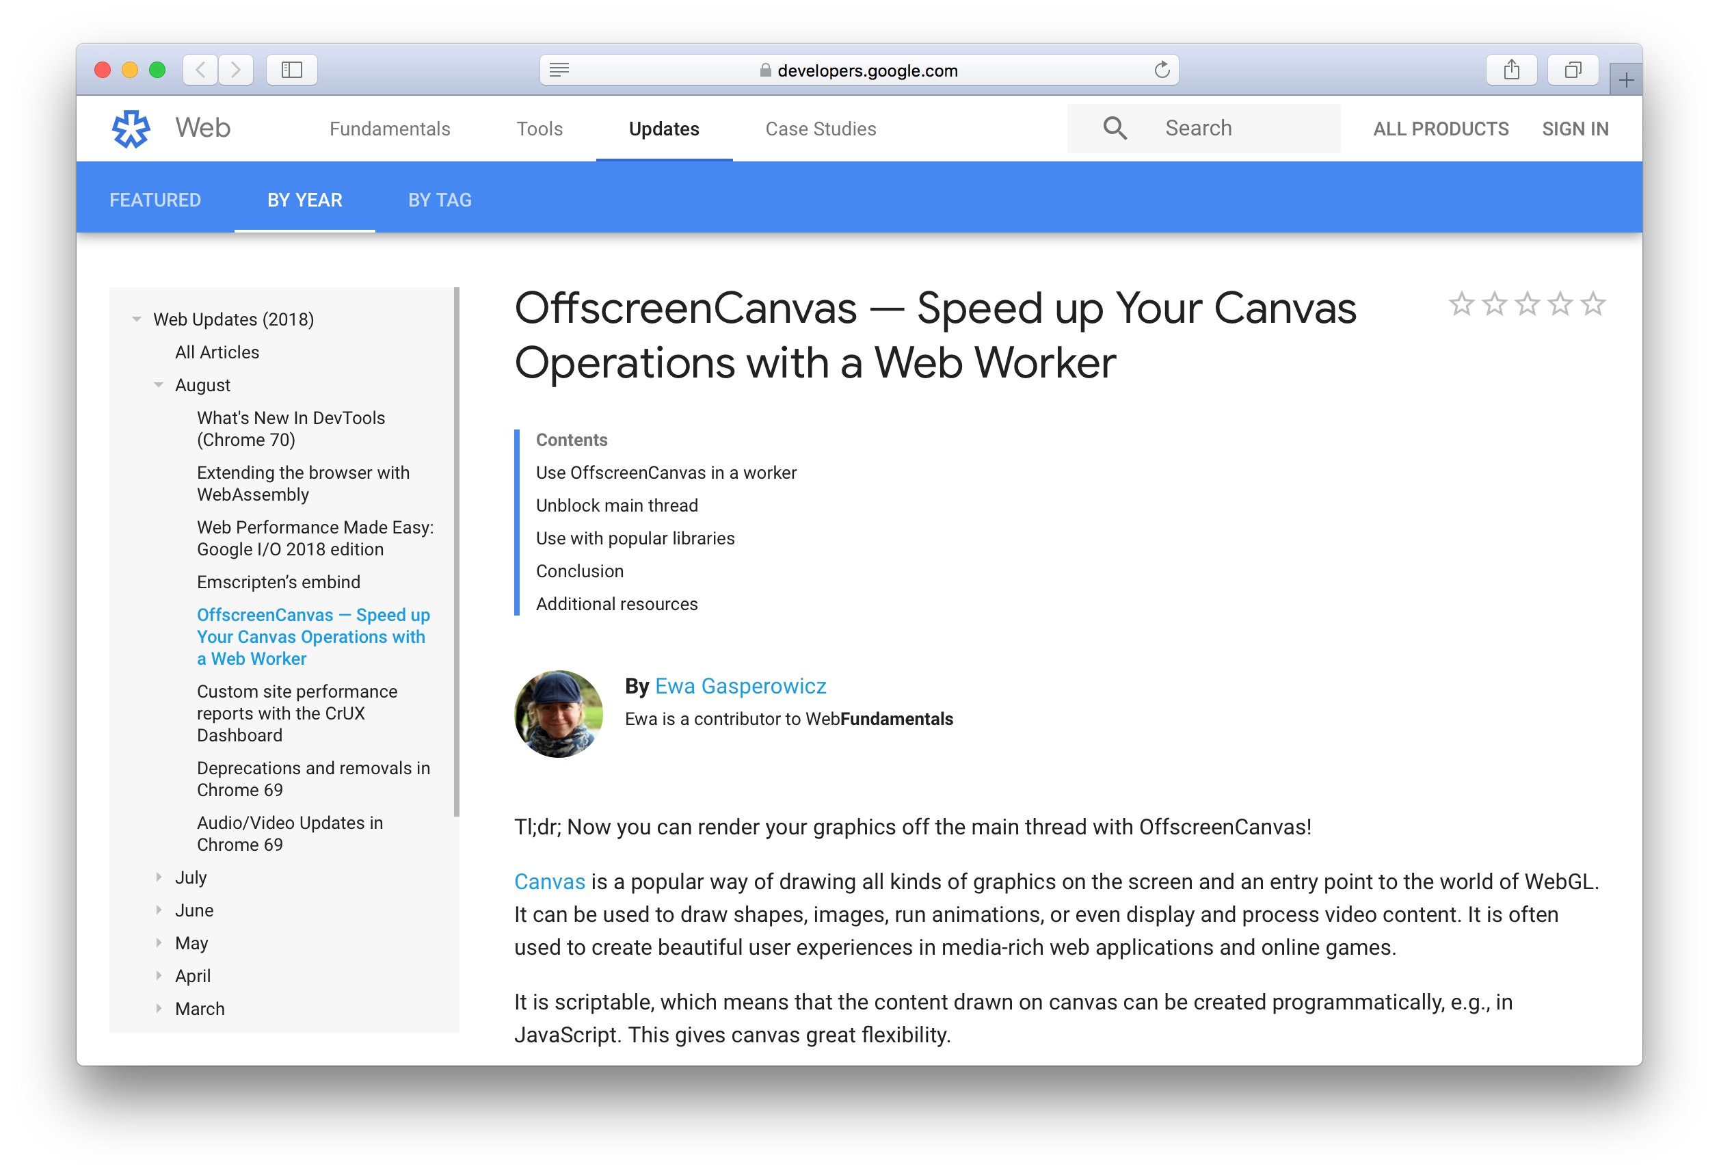Go back with Safari's back arrow
Image resolution: width=1719 pixels, height=1175 pixels.
[200, 70]
